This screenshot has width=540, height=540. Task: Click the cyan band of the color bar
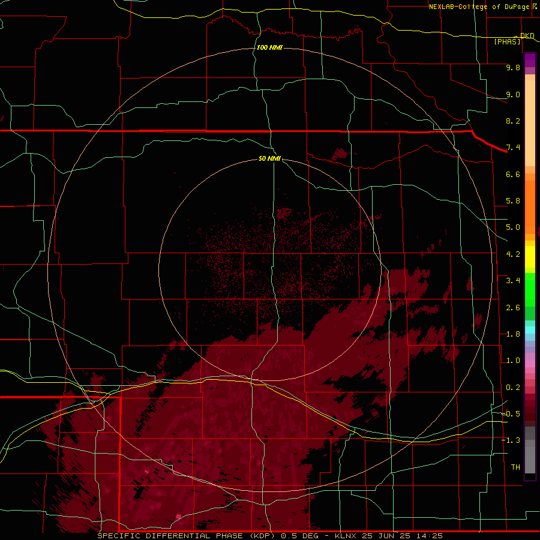click(530, 330)
